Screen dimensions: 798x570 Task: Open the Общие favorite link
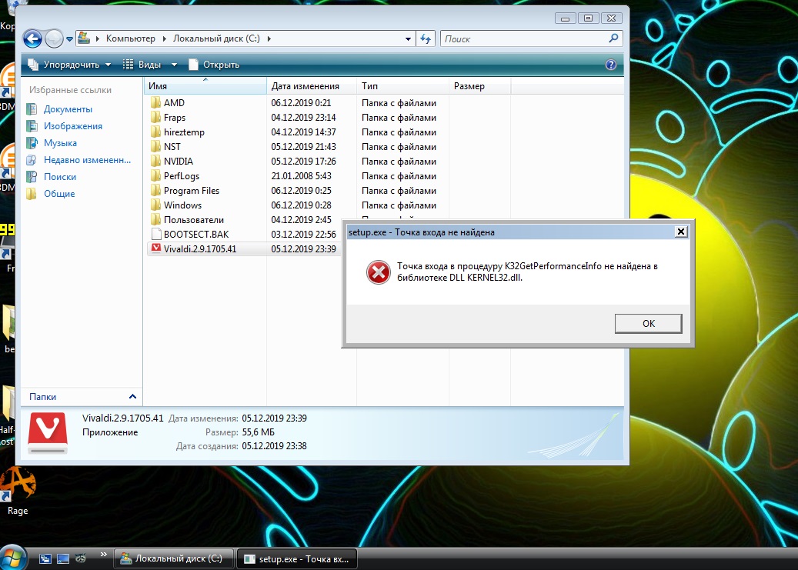click(x=59, y=193)
